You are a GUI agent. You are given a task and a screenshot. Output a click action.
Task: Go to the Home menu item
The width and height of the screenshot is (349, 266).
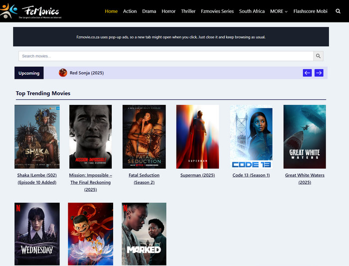111,11
